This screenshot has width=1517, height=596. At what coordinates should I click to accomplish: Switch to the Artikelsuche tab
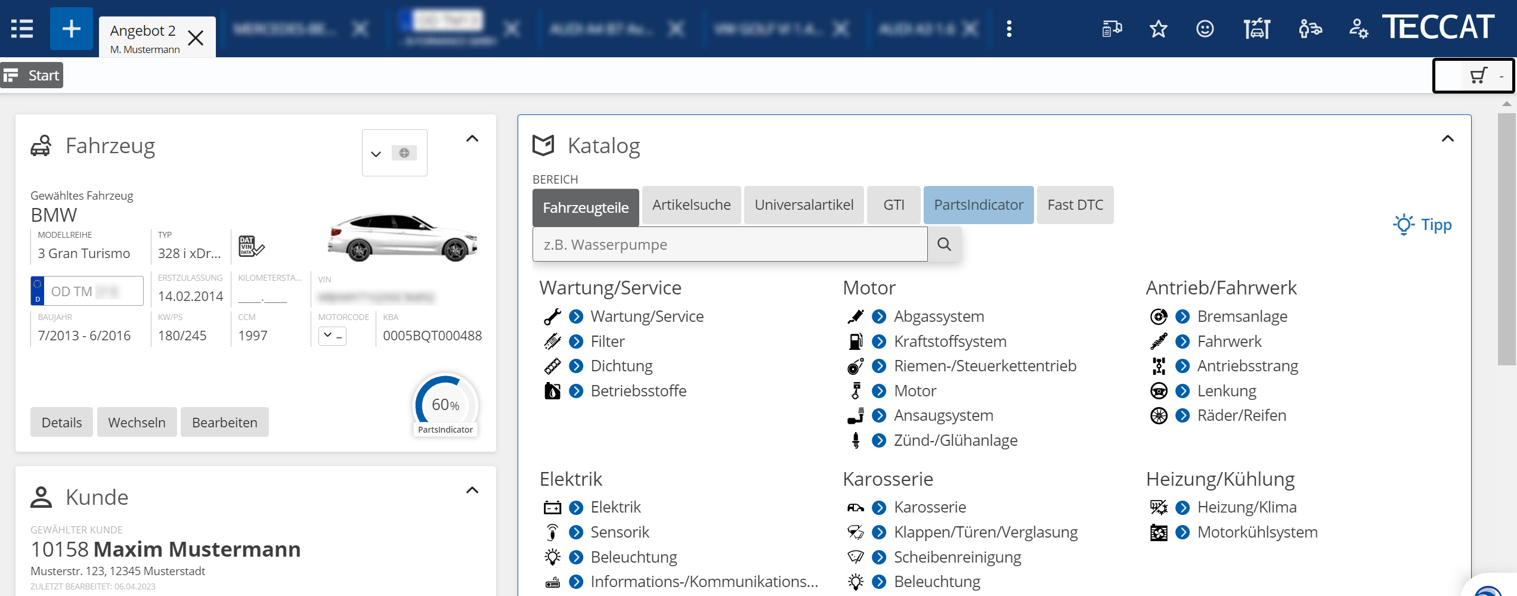point(691,205)
